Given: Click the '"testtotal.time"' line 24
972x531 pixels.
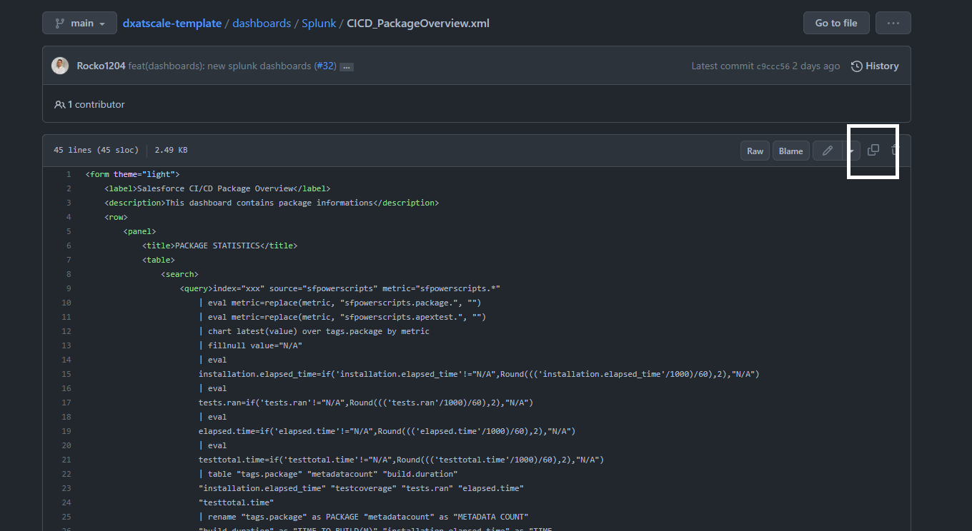Looking at the screenshot, I should coord(237,502).
